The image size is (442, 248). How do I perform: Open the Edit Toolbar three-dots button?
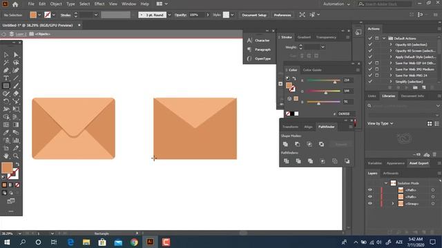click(x=11, y=211)
